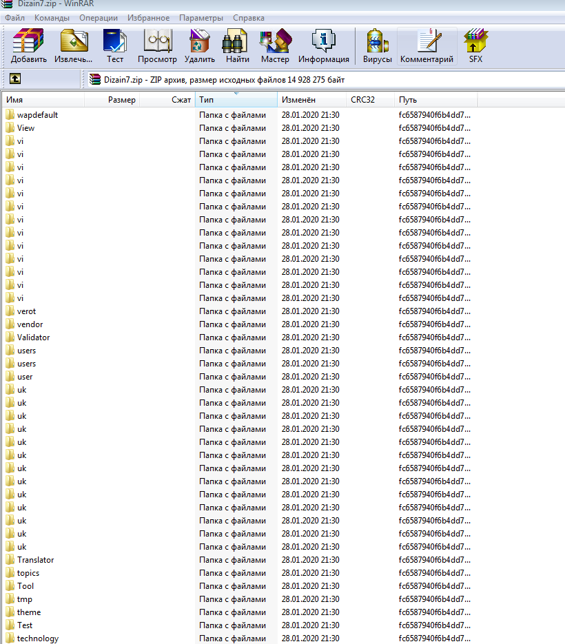Screen dimensions: 565x644
Task: Select the wapdefault folder
Action: point(37,115)
